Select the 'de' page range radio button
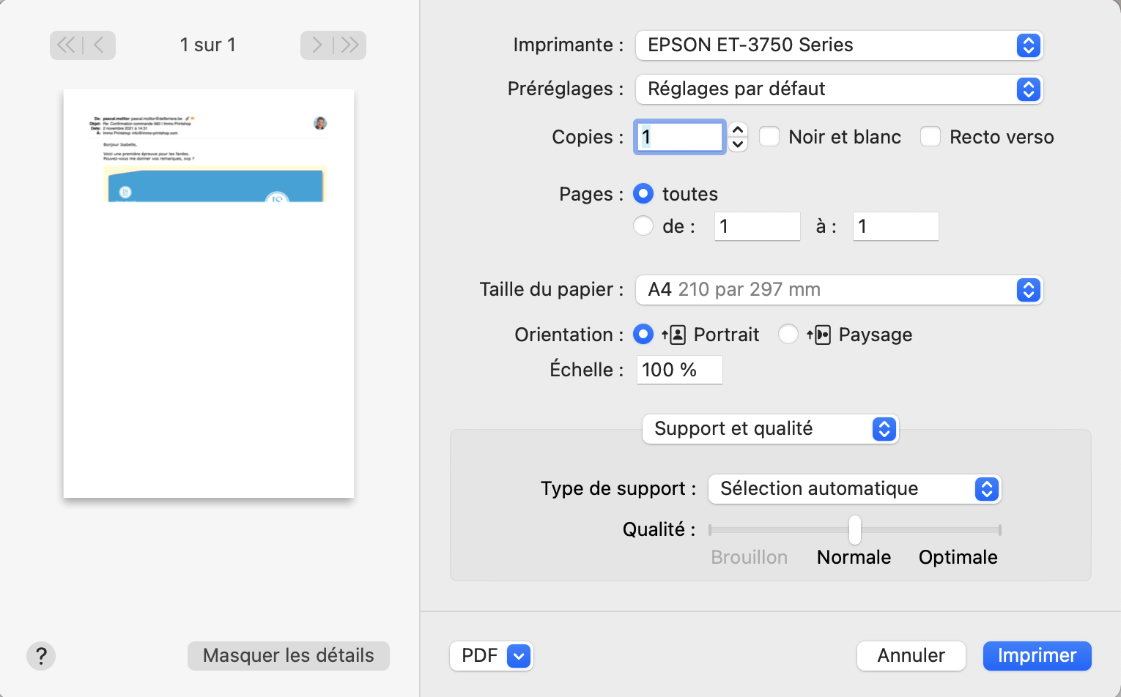This screenshot has width=1121, height=697. click(643, 226)
